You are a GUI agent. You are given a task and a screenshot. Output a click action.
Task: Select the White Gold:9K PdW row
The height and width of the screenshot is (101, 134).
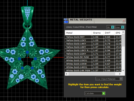pyautogui.click(x=93, y=57)
